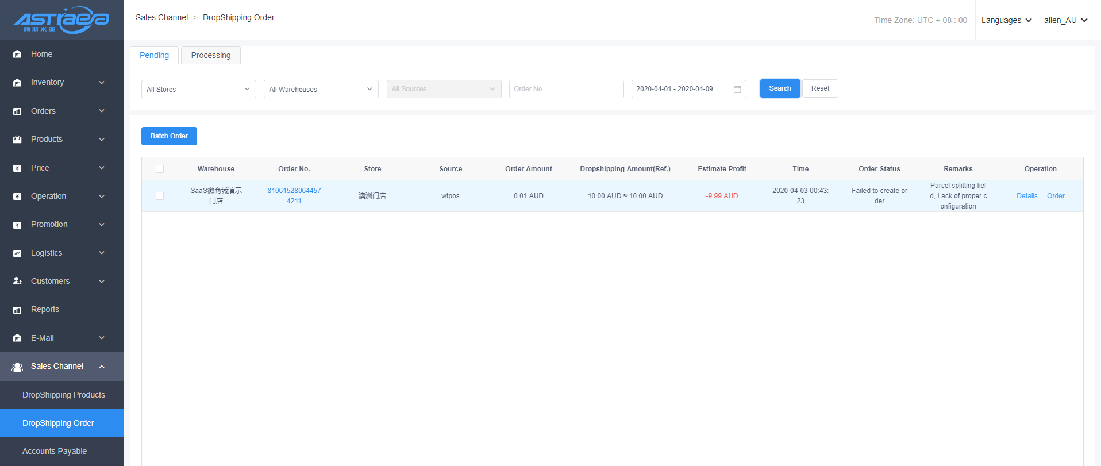Focus the Order No. input field
Image resolution: width=1101 pixels, height=466 pixels.
(566, 89)
